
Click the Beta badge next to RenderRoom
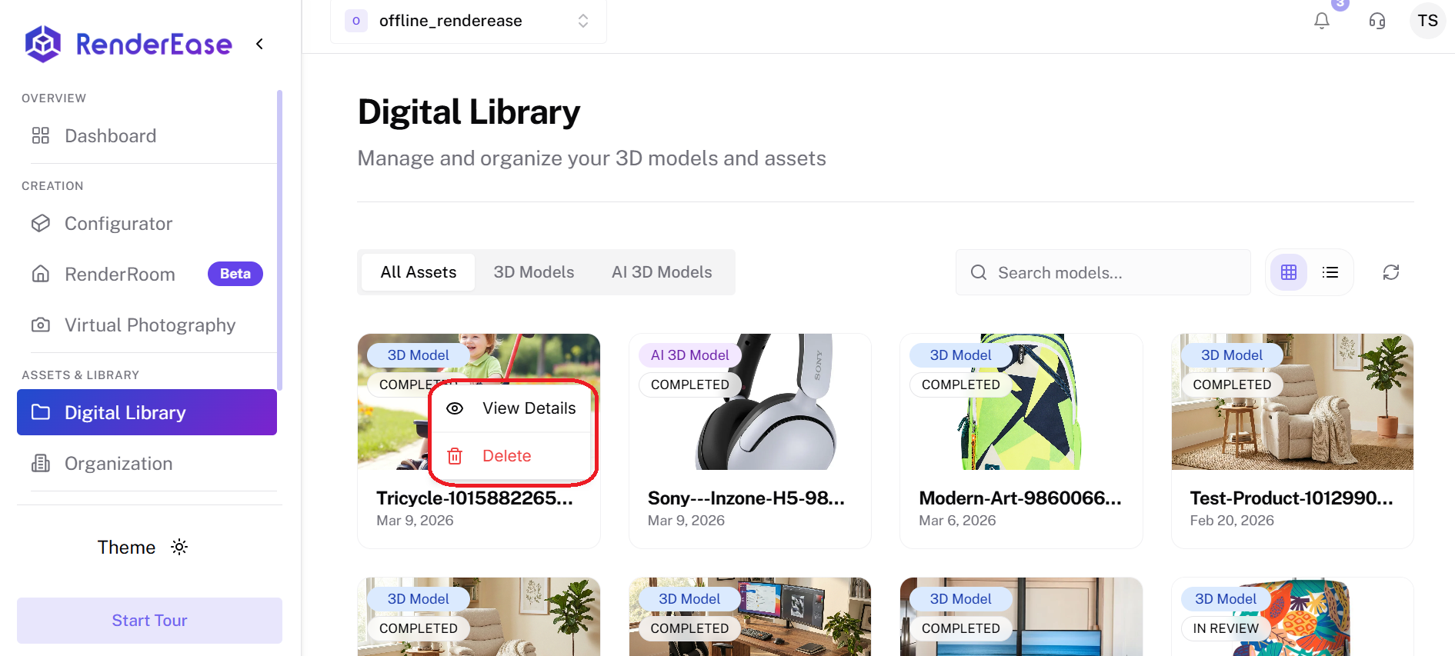point(235,274)
